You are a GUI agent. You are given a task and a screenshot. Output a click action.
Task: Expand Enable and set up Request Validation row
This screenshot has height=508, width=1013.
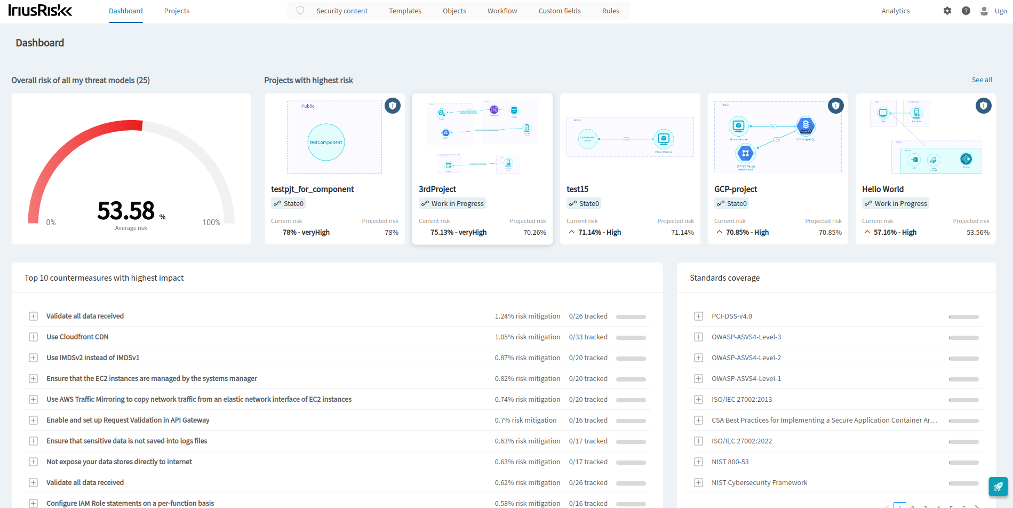[33, 420]
